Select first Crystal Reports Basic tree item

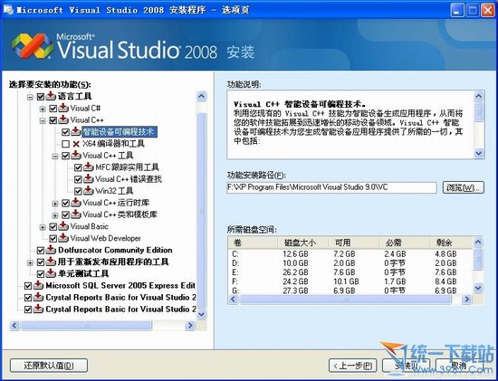[x=120, y=297]
